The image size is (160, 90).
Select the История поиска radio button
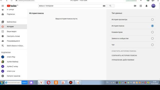coord(152,26)
